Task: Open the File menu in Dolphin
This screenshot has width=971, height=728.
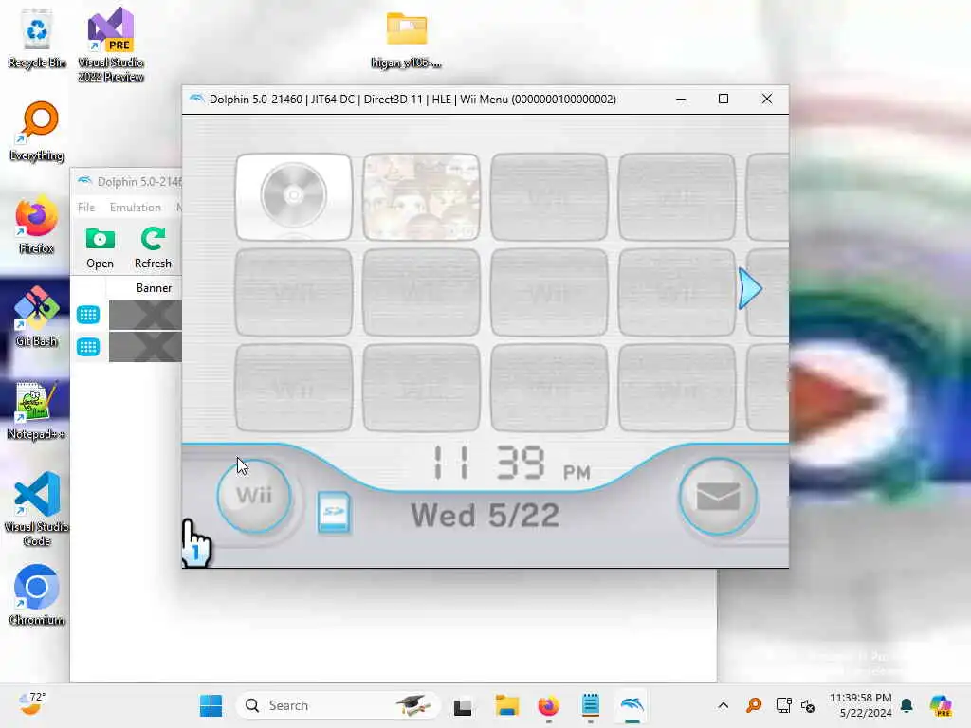Action: tap(86, 208)
